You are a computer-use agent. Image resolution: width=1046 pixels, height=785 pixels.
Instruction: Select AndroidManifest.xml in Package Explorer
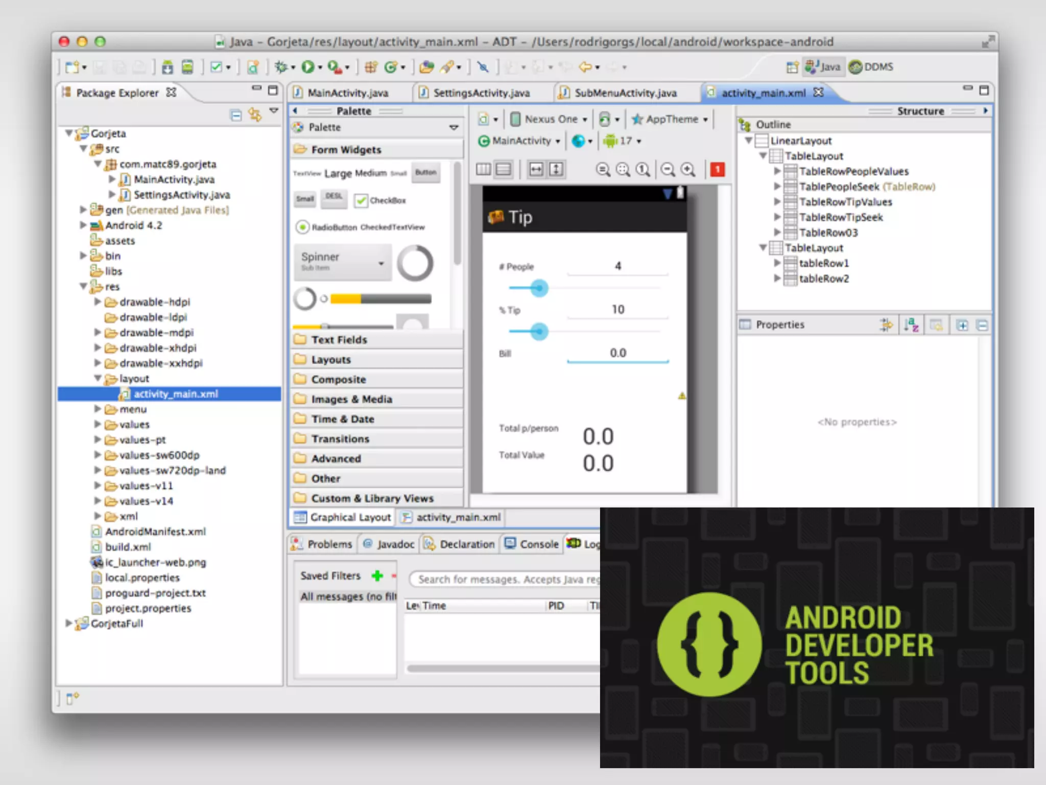pos(155,532)
